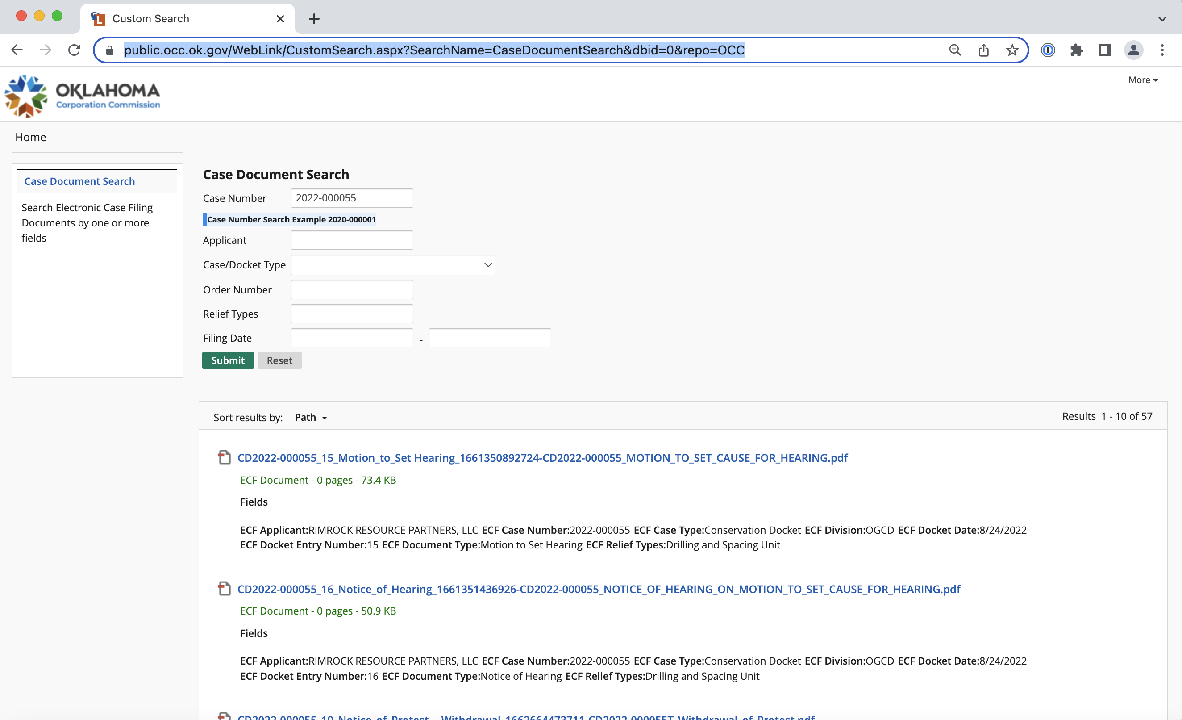Click the PDF icon beside Motion_to_Set Hearing result
Screen dimensions: 1182x720
pyautogui.click(x=224, y=457)
